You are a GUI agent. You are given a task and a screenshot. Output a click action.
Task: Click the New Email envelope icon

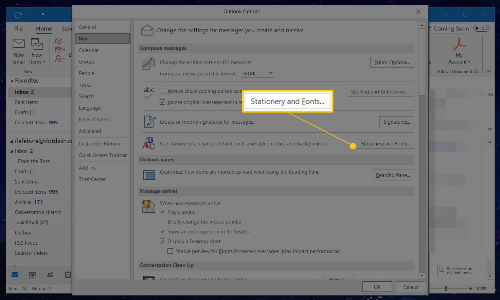pos(18,44)
